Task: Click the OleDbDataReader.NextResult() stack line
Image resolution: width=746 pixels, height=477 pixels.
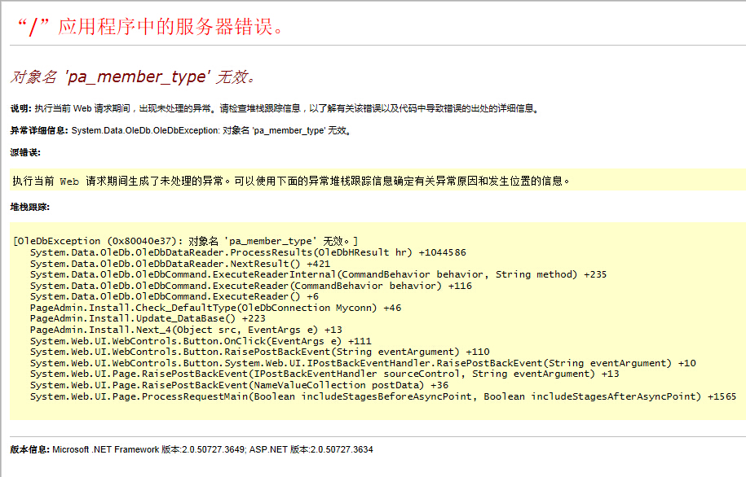Action: tap(180, 264)
